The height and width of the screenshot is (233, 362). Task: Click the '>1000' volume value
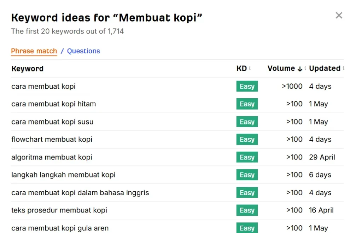click(x=292, y=86)
